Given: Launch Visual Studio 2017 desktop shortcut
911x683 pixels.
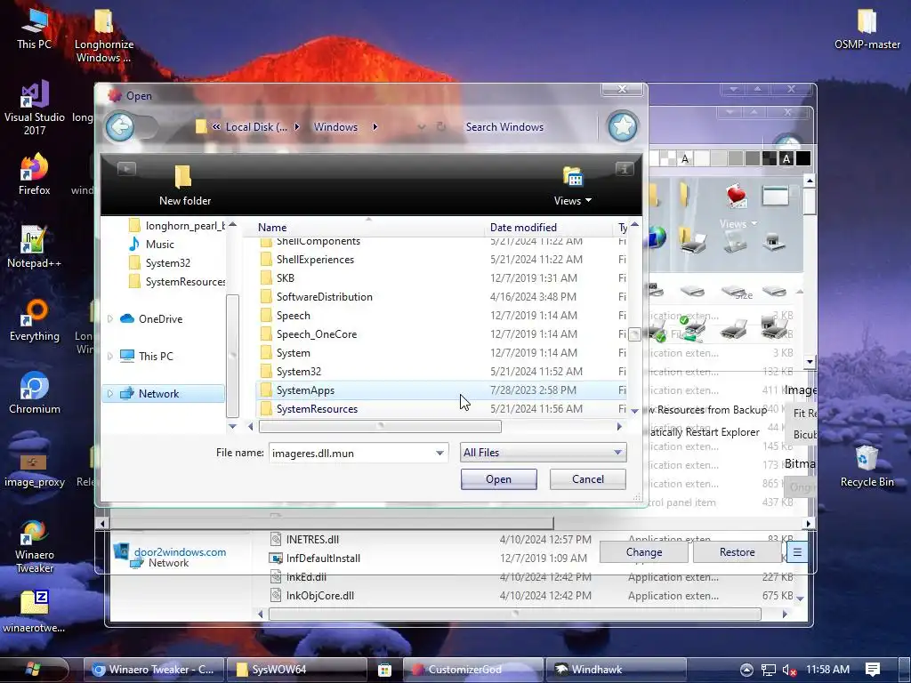Looking at the screenshot, I should coord(35,108).
